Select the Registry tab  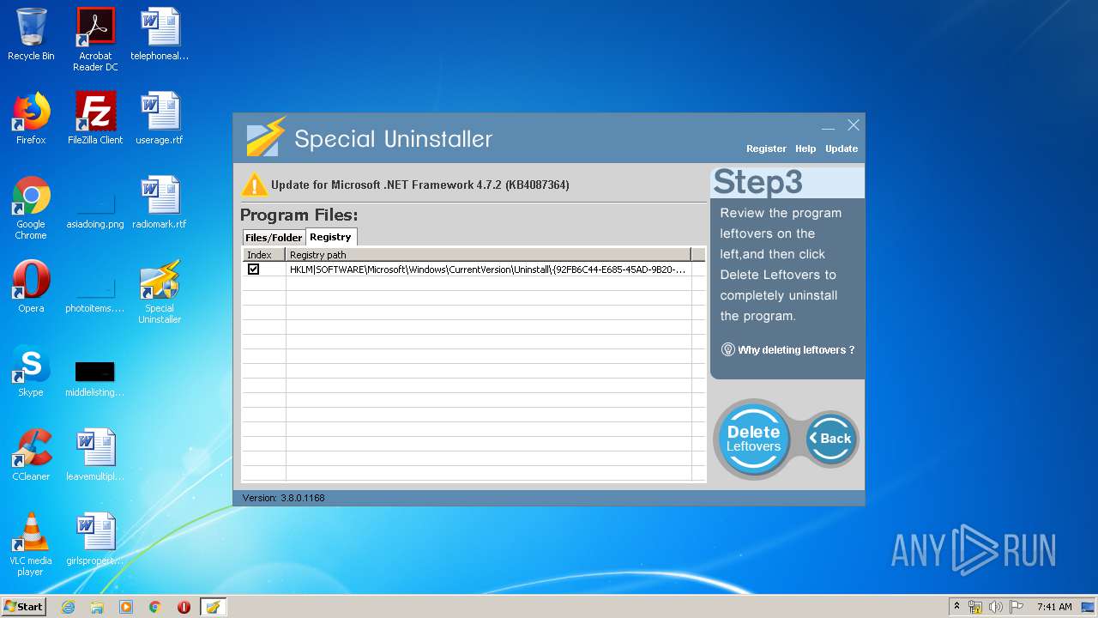point(331,237)
